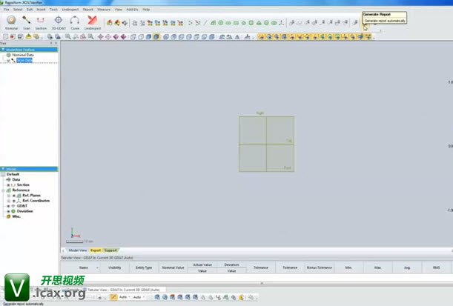The width and height of the screenshot is (453, 306).
Task: Click the Visibility column header
Action: (115, 267)
